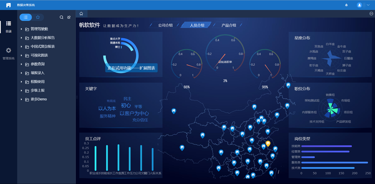The image size is (375, 184).
Task: Click the 白羊座 label in 星座分布
Action: tap(330, 44)
